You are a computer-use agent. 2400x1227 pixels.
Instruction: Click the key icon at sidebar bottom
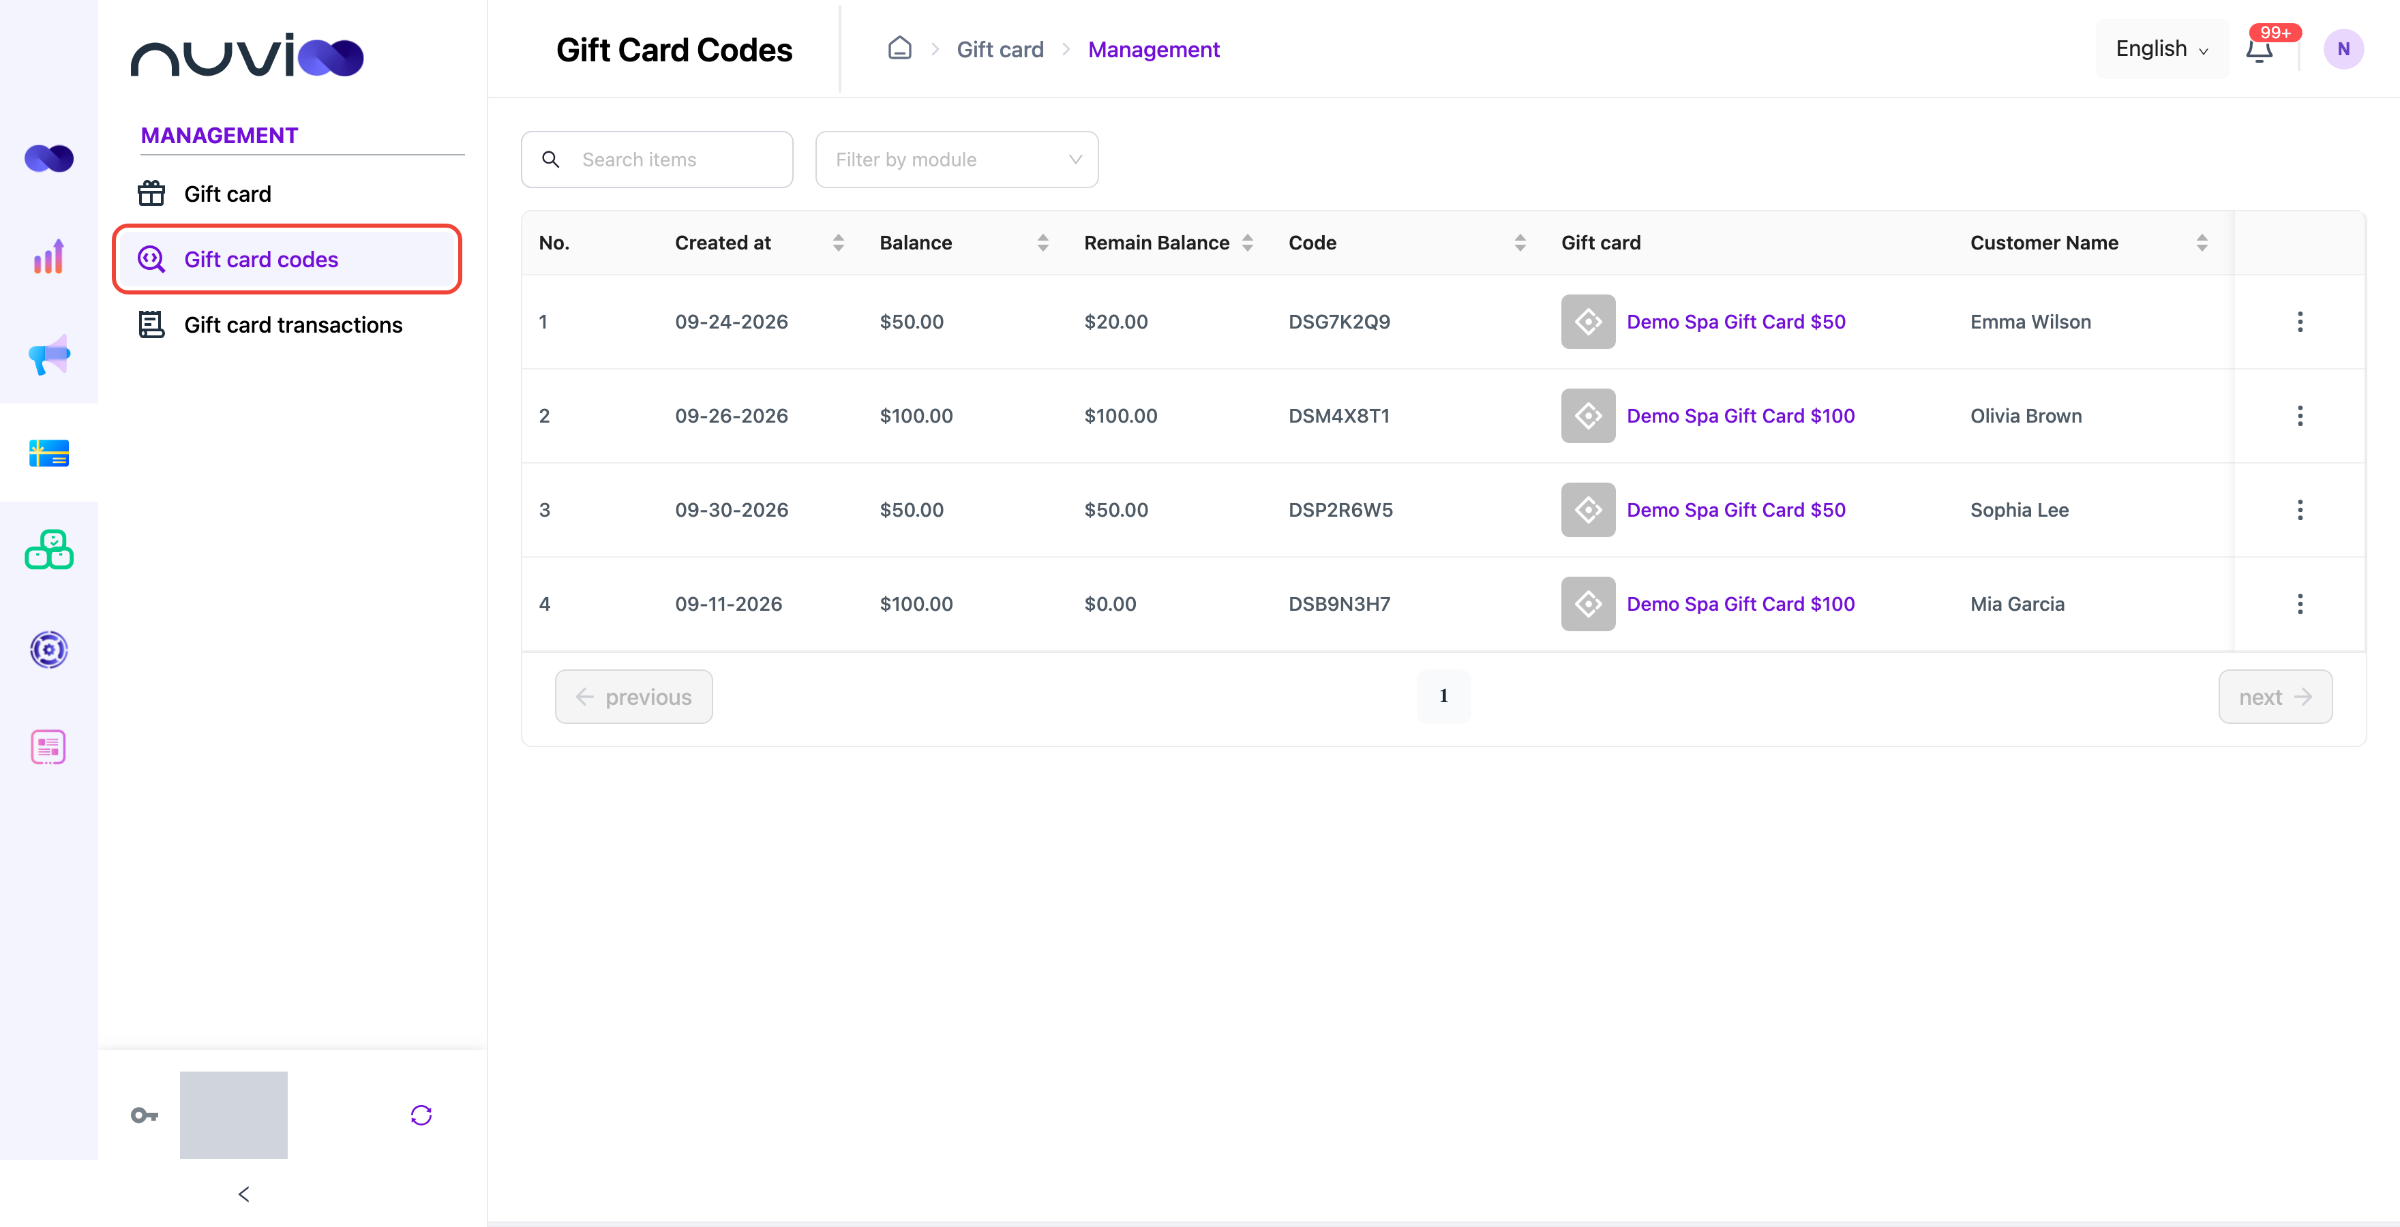[x=145, y=1115]
